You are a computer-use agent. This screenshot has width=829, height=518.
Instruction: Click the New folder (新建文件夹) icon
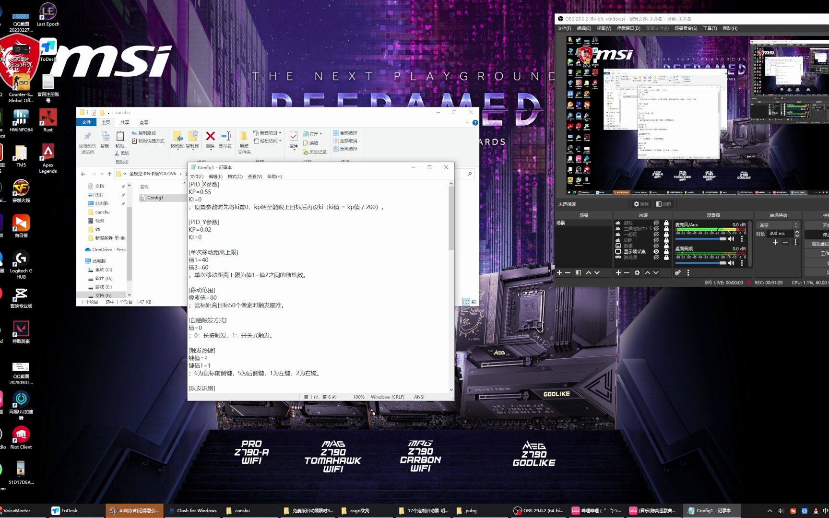244,136
